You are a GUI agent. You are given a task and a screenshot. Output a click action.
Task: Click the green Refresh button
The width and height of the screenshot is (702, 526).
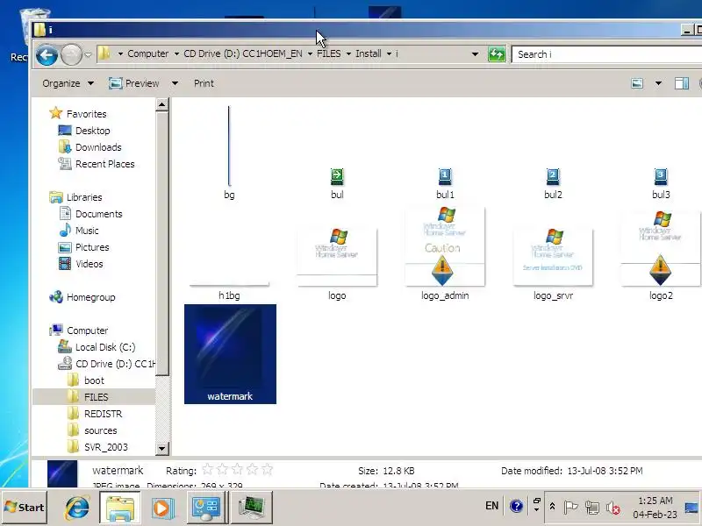pos(497,54)
